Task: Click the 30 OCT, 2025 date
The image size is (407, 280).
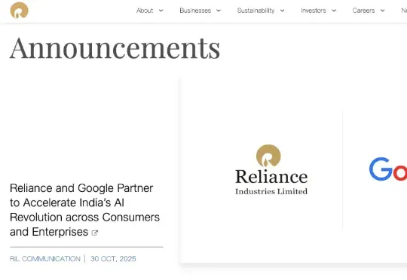Action: [x=113, y=259]
